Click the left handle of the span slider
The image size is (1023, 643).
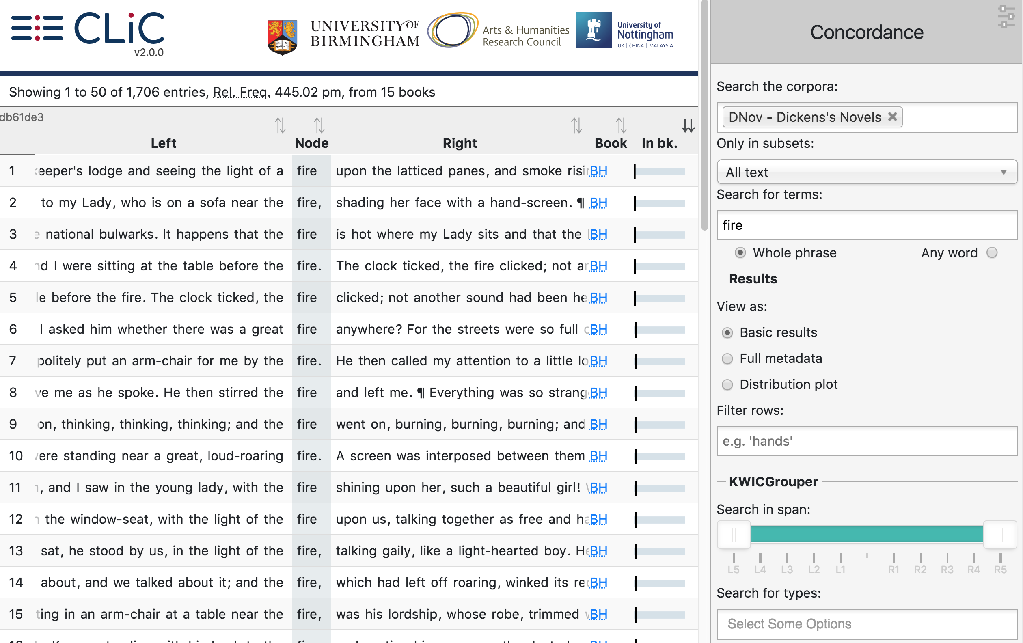[x=734, y=535]
